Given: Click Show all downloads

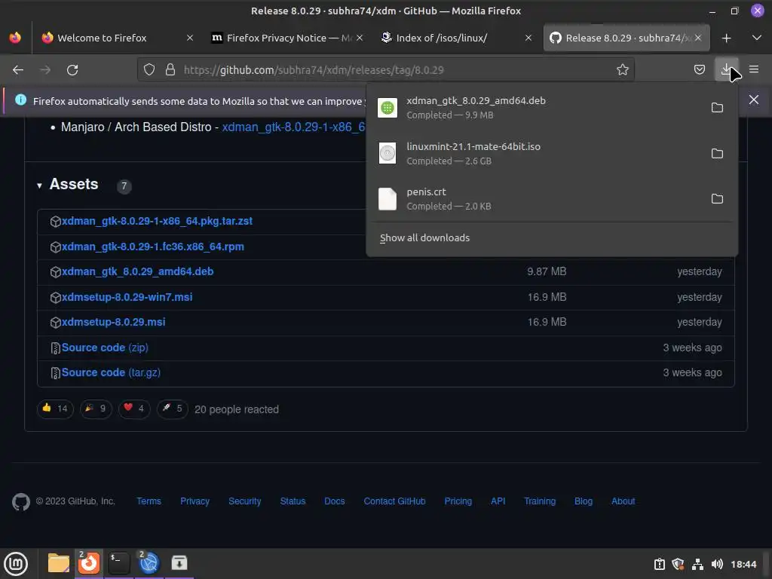Looking at the screenshot, I should coord(425,237).
